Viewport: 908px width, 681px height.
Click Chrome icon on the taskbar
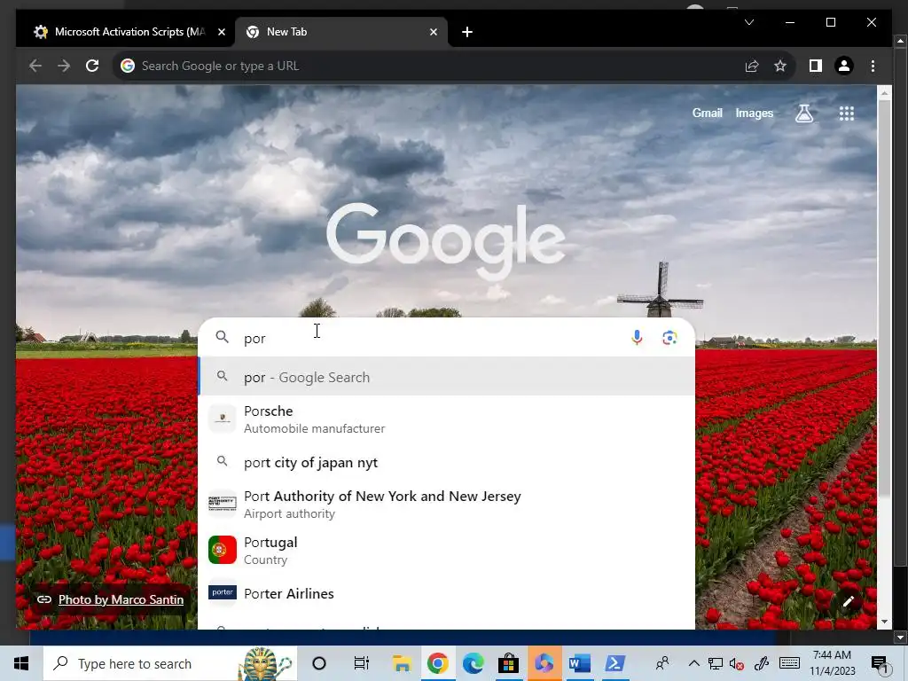coord(438,663)
